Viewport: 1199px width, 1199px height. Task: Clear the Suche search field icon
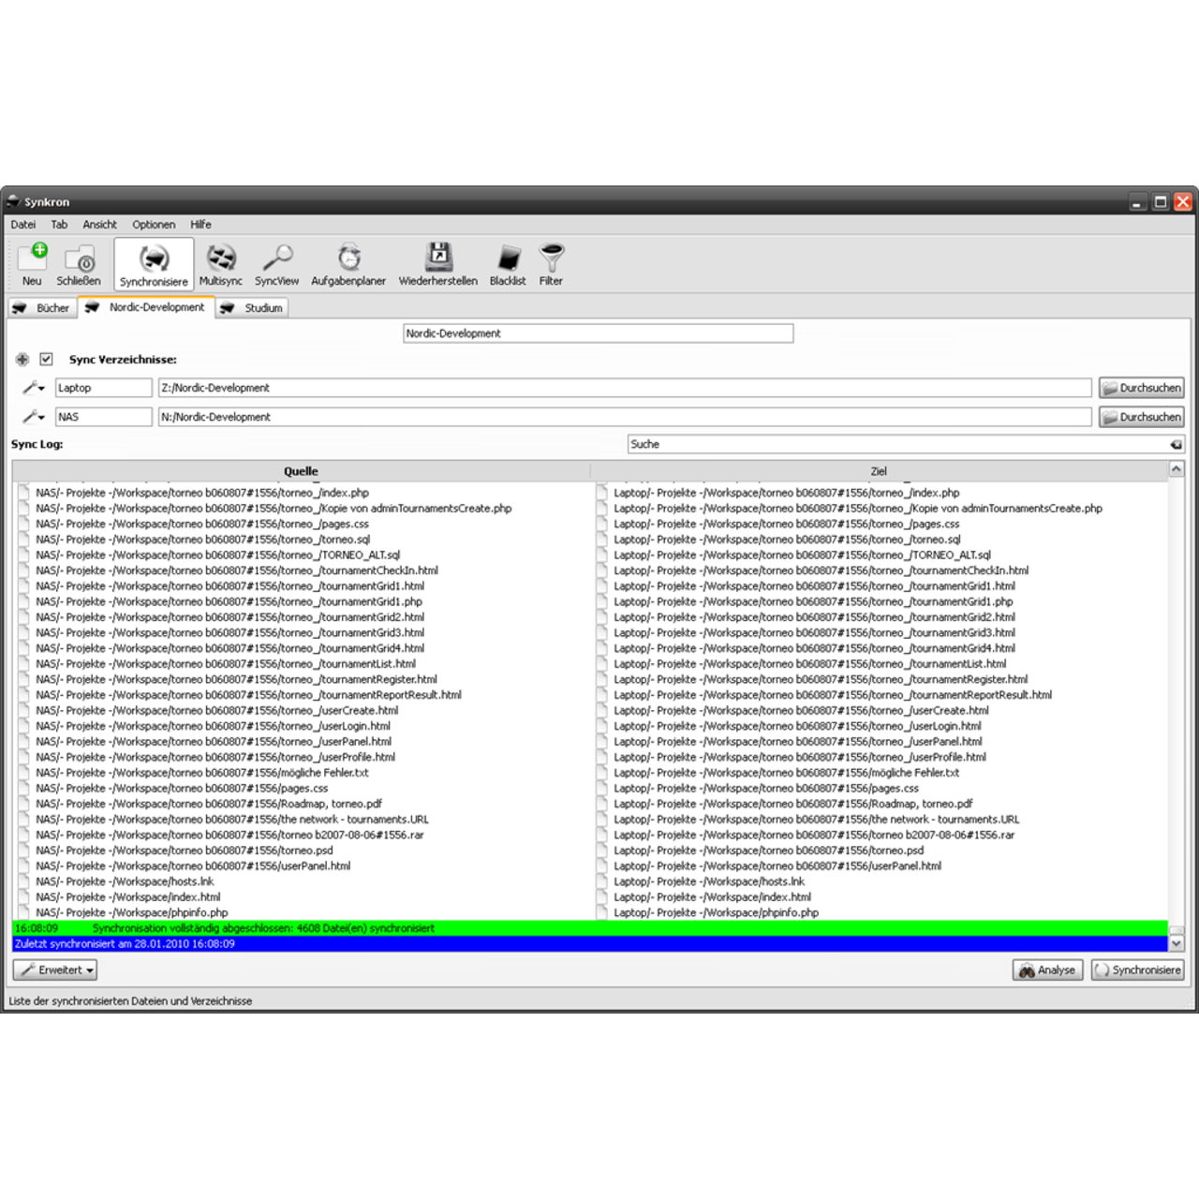1177,444
